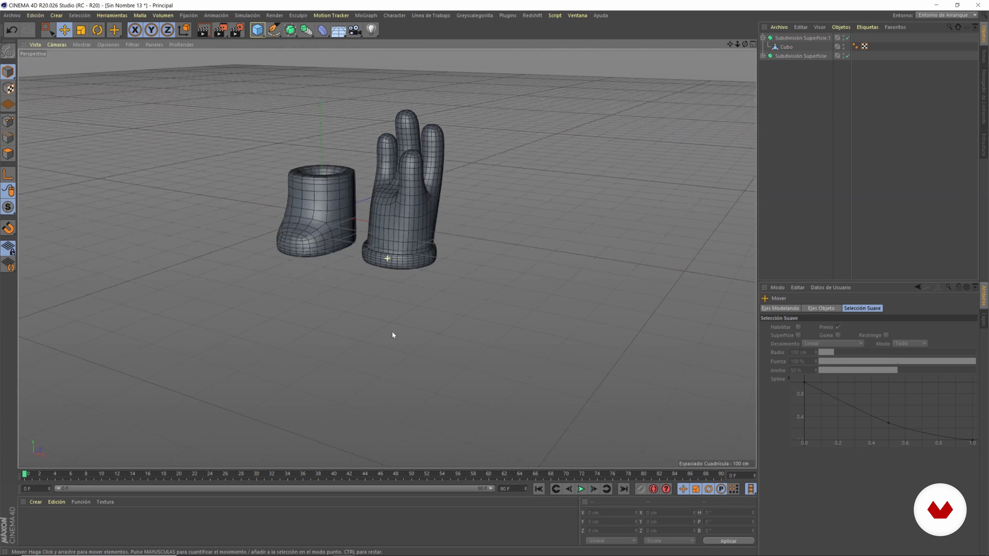Click frame 30 on the timeline
989x556 pixels.
[257, 474]
